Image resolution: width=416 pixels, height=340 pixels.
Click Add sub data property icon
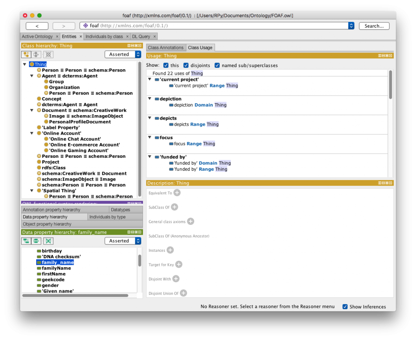point(26,241)
